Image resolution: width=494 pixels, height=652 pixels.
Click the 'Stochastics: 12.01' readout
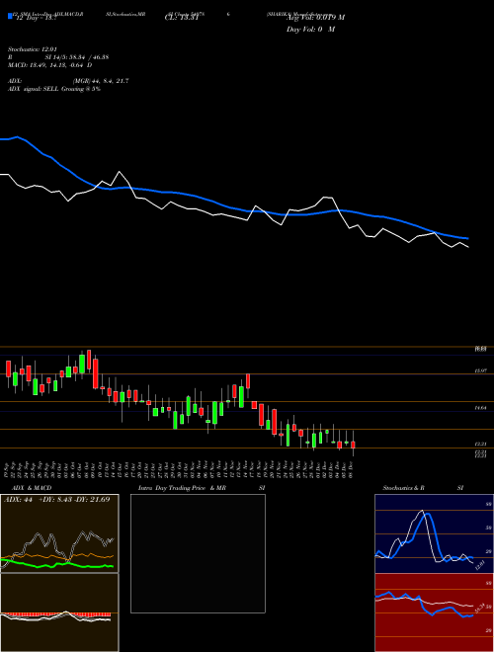[32, 49]
